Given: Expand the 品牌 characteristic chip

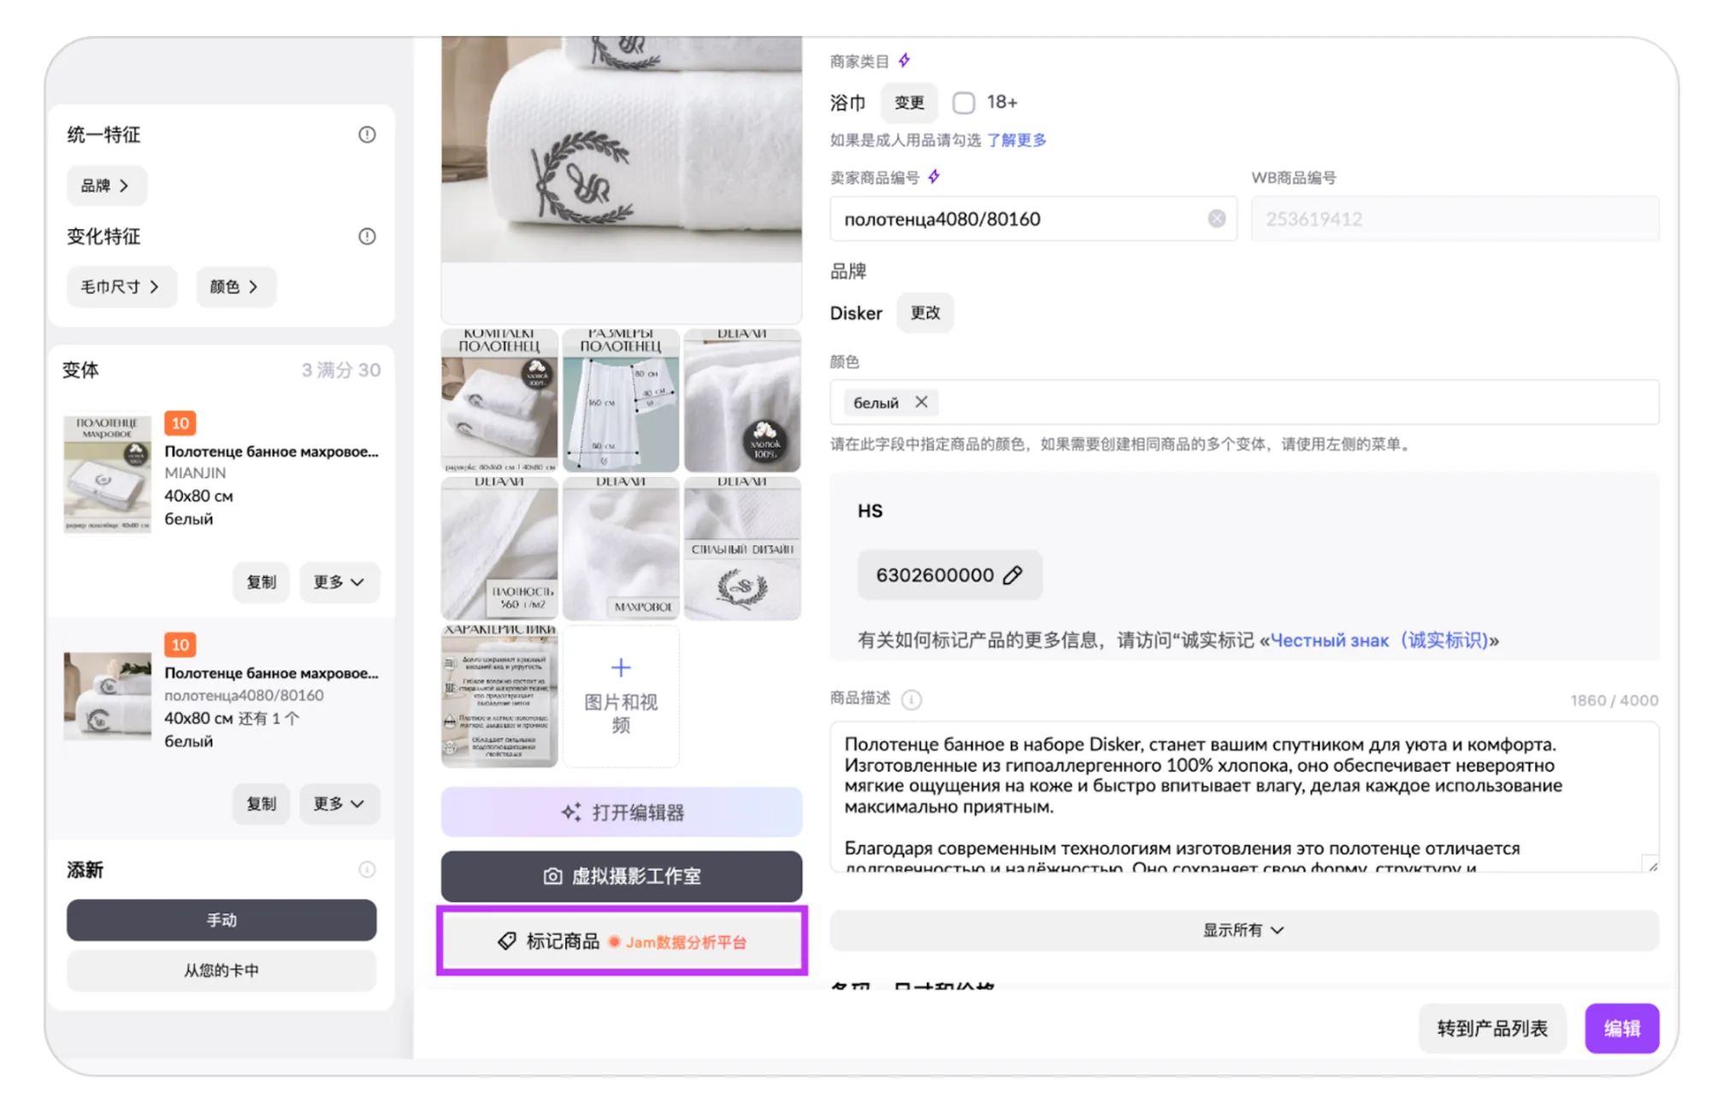Looking at the screenshot, I should (x=106, y=185).
